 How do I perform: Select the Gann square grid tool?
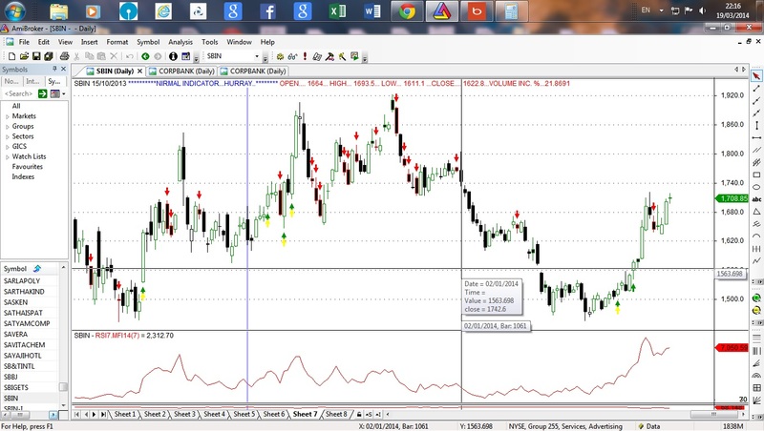pos(756,387)
